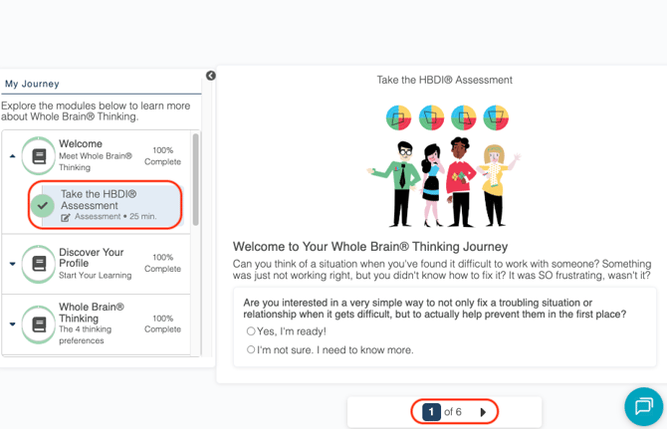
Task: Click "Assessment • 25 min." label
Action: coord(115,216)
